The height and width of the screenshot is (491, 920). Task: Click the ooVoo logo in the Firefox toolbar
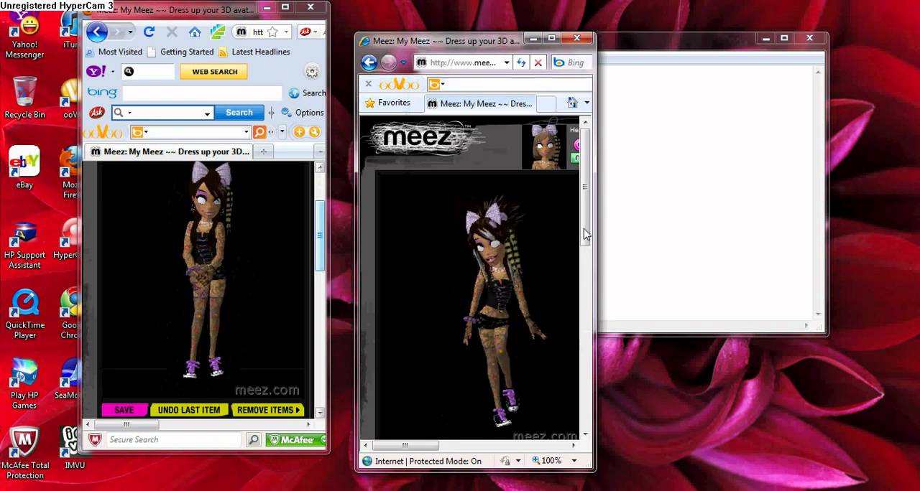(103, 132)
